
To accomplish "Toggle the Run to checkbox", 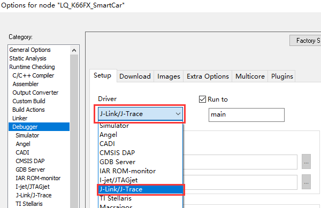I will [x=202, y=99].
